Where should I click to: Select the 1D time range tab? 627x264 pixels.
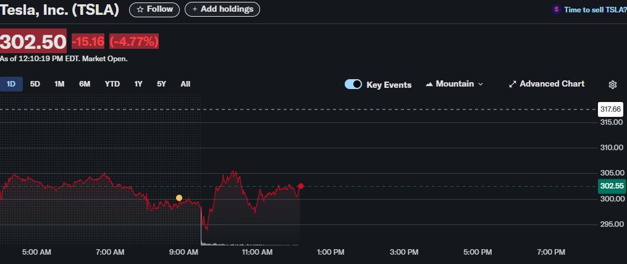11,84
